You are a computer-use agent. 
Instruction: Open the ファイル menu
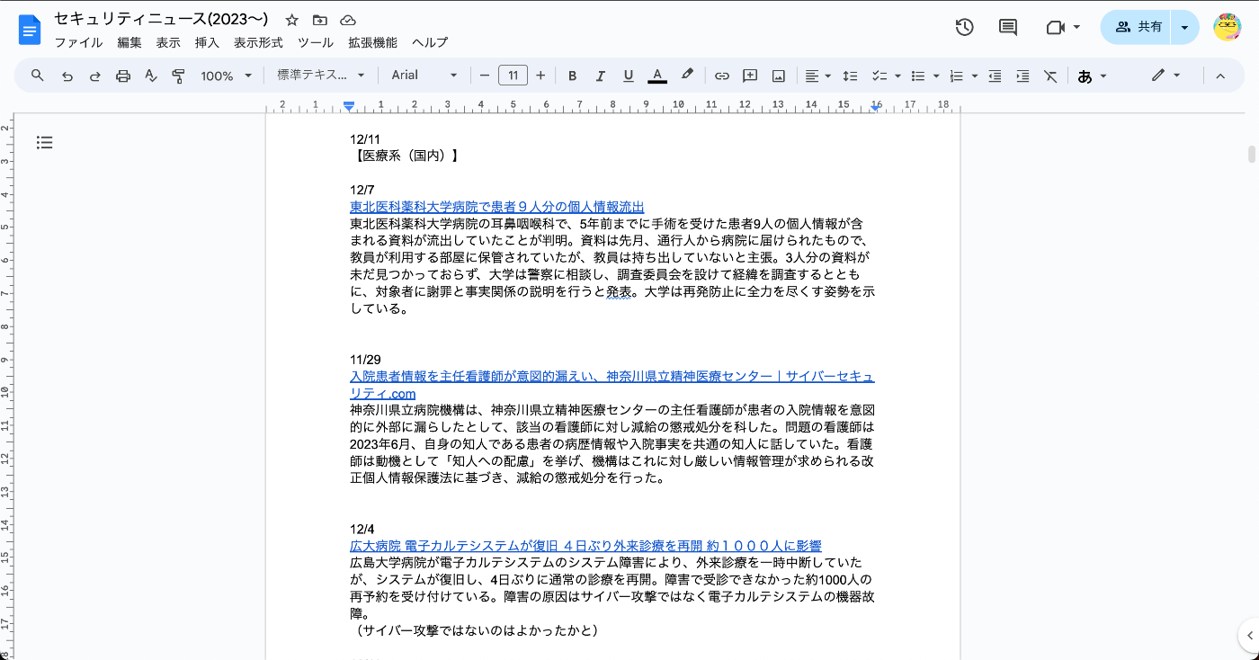tap(78, 42)
